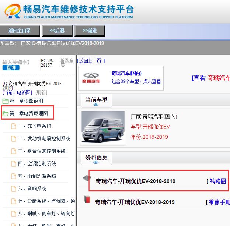Click document icon beside 组合仪表控制系统
Image resolution: width=230 pixels, height=226 pixels.
pyautogui.click(x=14, y=151)
